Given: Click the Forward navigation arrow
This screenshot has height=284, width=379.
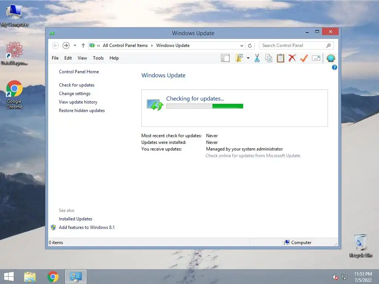Looking at the screenshot, I should [66, 45].
